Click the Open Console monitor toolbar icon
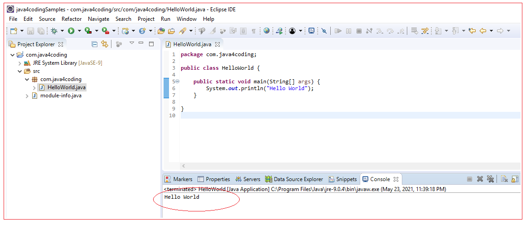This screenshot has height=225, width=526. pyautogui.click(x=311, y=31)
